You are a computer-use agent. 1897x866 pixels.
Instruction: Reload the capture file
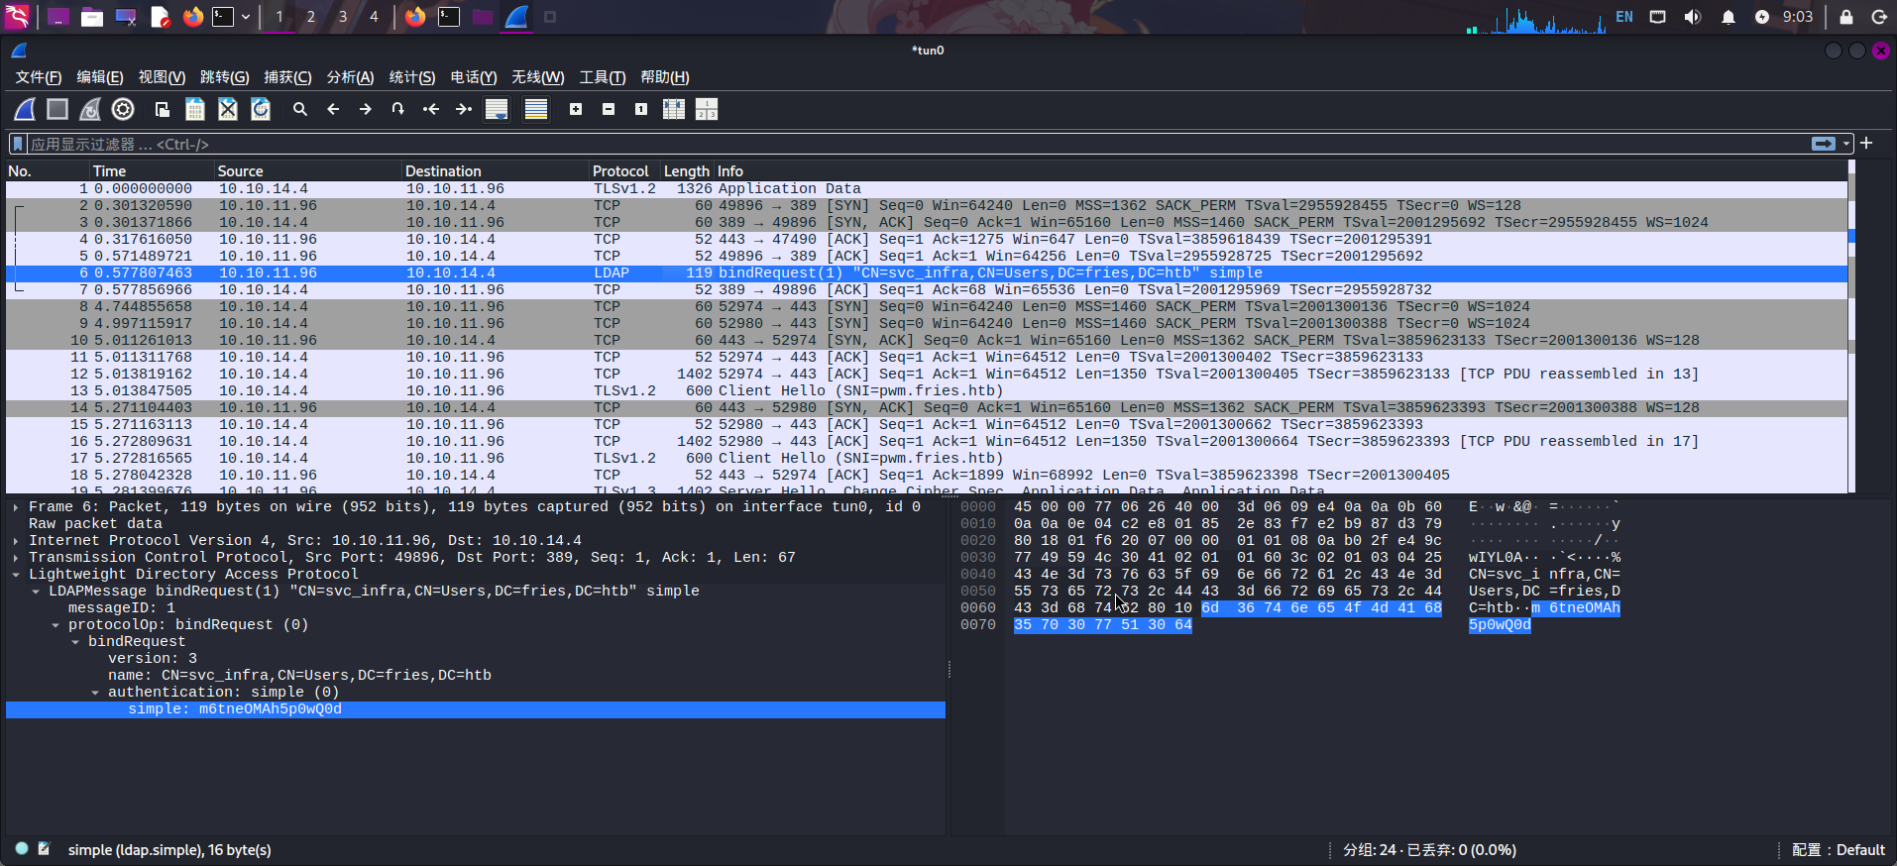261,109
